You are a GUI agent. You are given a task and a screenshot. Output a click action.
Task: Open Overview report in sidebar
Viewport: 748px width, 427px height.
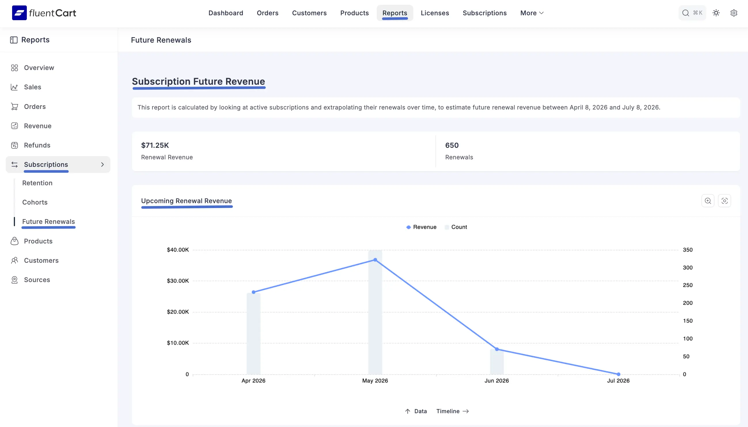(x=39, y=68)
